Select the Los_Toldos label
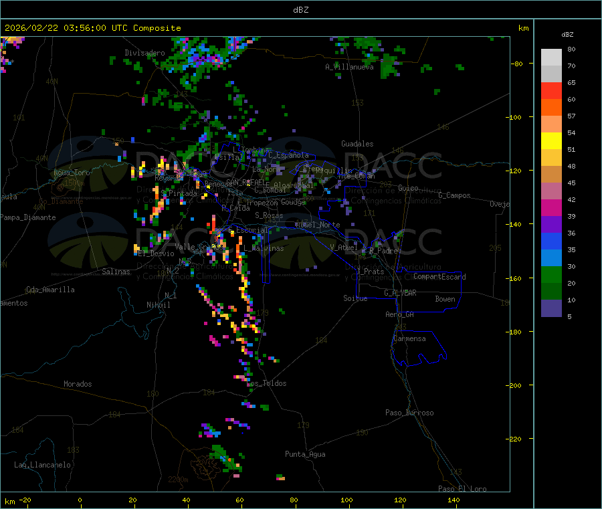The height and width of the screenshot is (509, 602). point(266,383)
